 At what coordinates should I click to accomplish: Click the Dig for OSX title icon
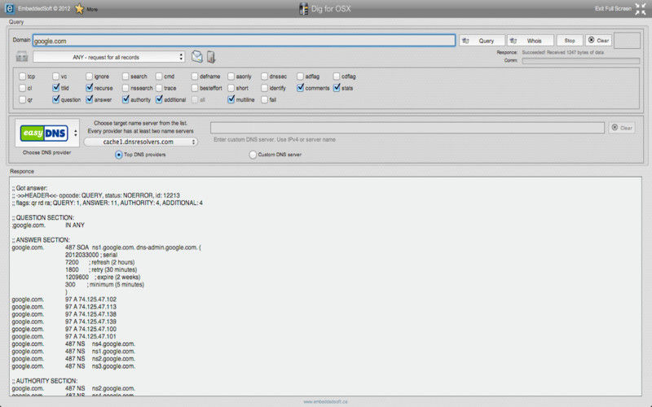[303, 9]
